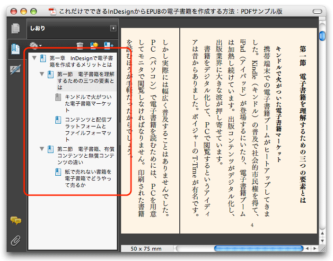
Task: Click the panel divider grip handle
Action: tap(120, 134)
